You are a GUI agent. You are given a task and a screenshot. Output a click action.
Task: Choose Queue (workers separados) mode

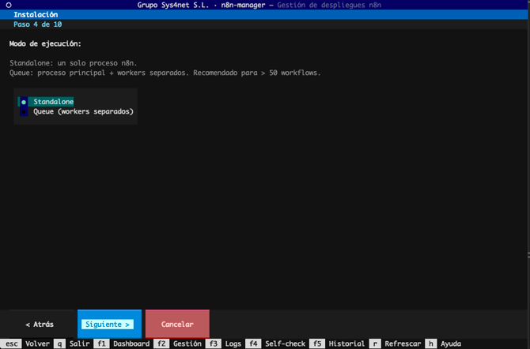click(83, 111)
